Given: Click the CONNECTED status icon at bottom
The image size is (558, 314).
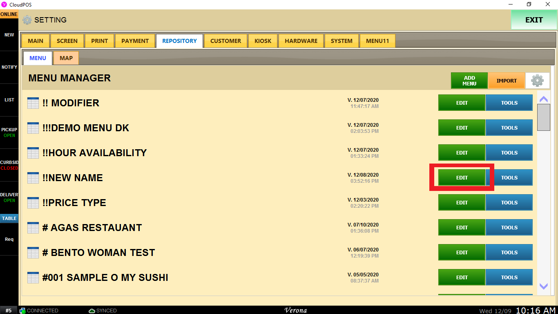Looking at the screenshot, I should pyautogui.click(x=22, y=311).
